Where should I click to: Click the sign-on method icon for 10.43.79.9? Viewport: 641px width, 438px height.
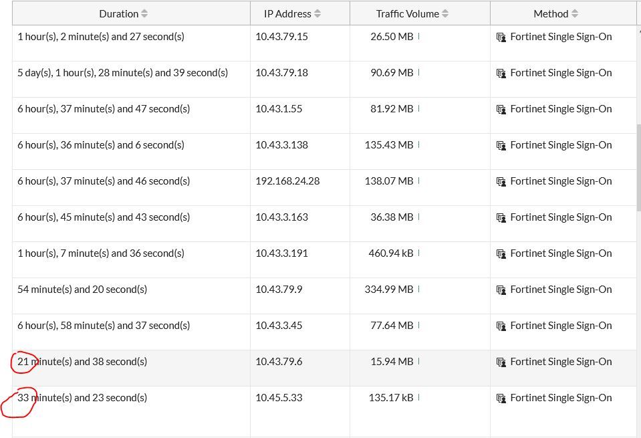pos(501,290)
